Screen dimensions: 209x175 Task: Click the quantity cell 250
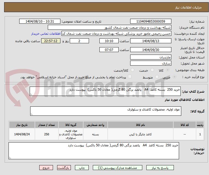[46, 134]
